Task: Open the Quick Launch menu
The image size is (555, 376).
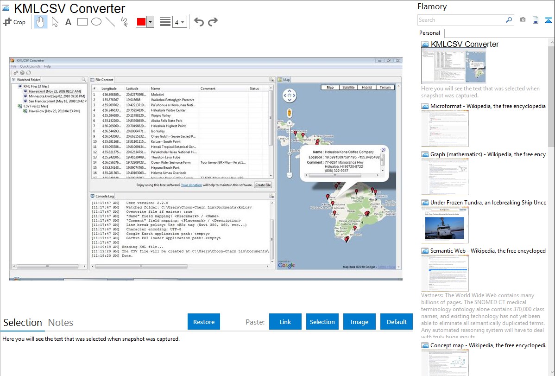Action: tap(30, 66)
